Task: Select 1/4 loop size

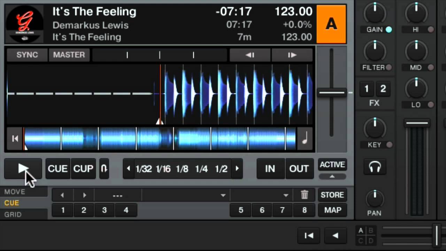Action: point(201,169)
